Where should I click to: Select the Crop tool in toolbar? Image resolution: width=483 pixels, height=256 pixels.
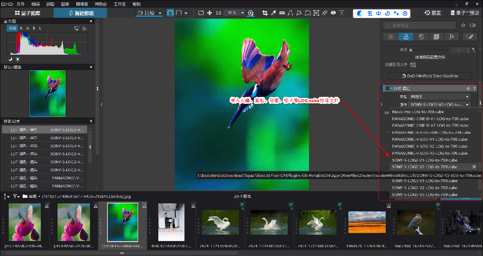click(265, 13)
